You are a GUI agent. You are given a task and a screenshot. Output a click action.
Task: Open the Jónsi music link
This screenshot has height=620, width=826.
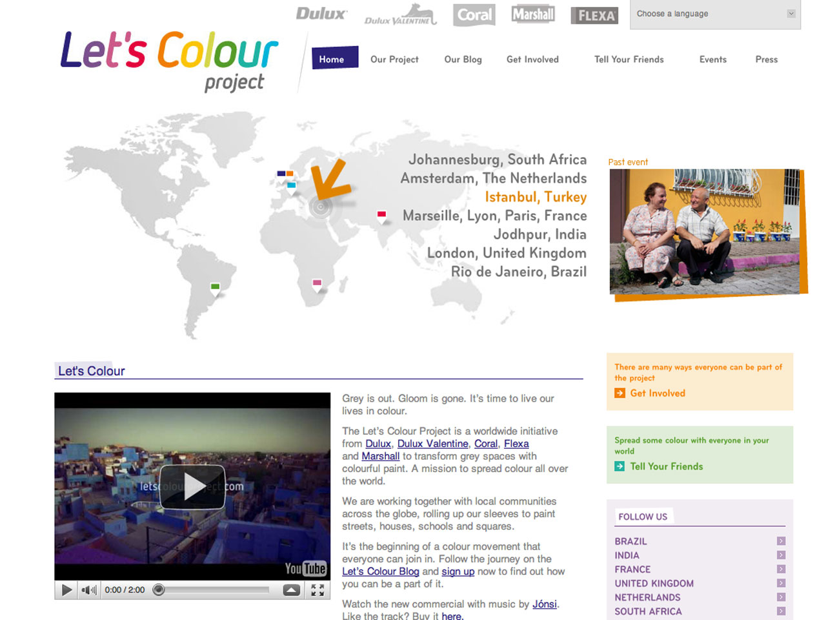(545, 604)
